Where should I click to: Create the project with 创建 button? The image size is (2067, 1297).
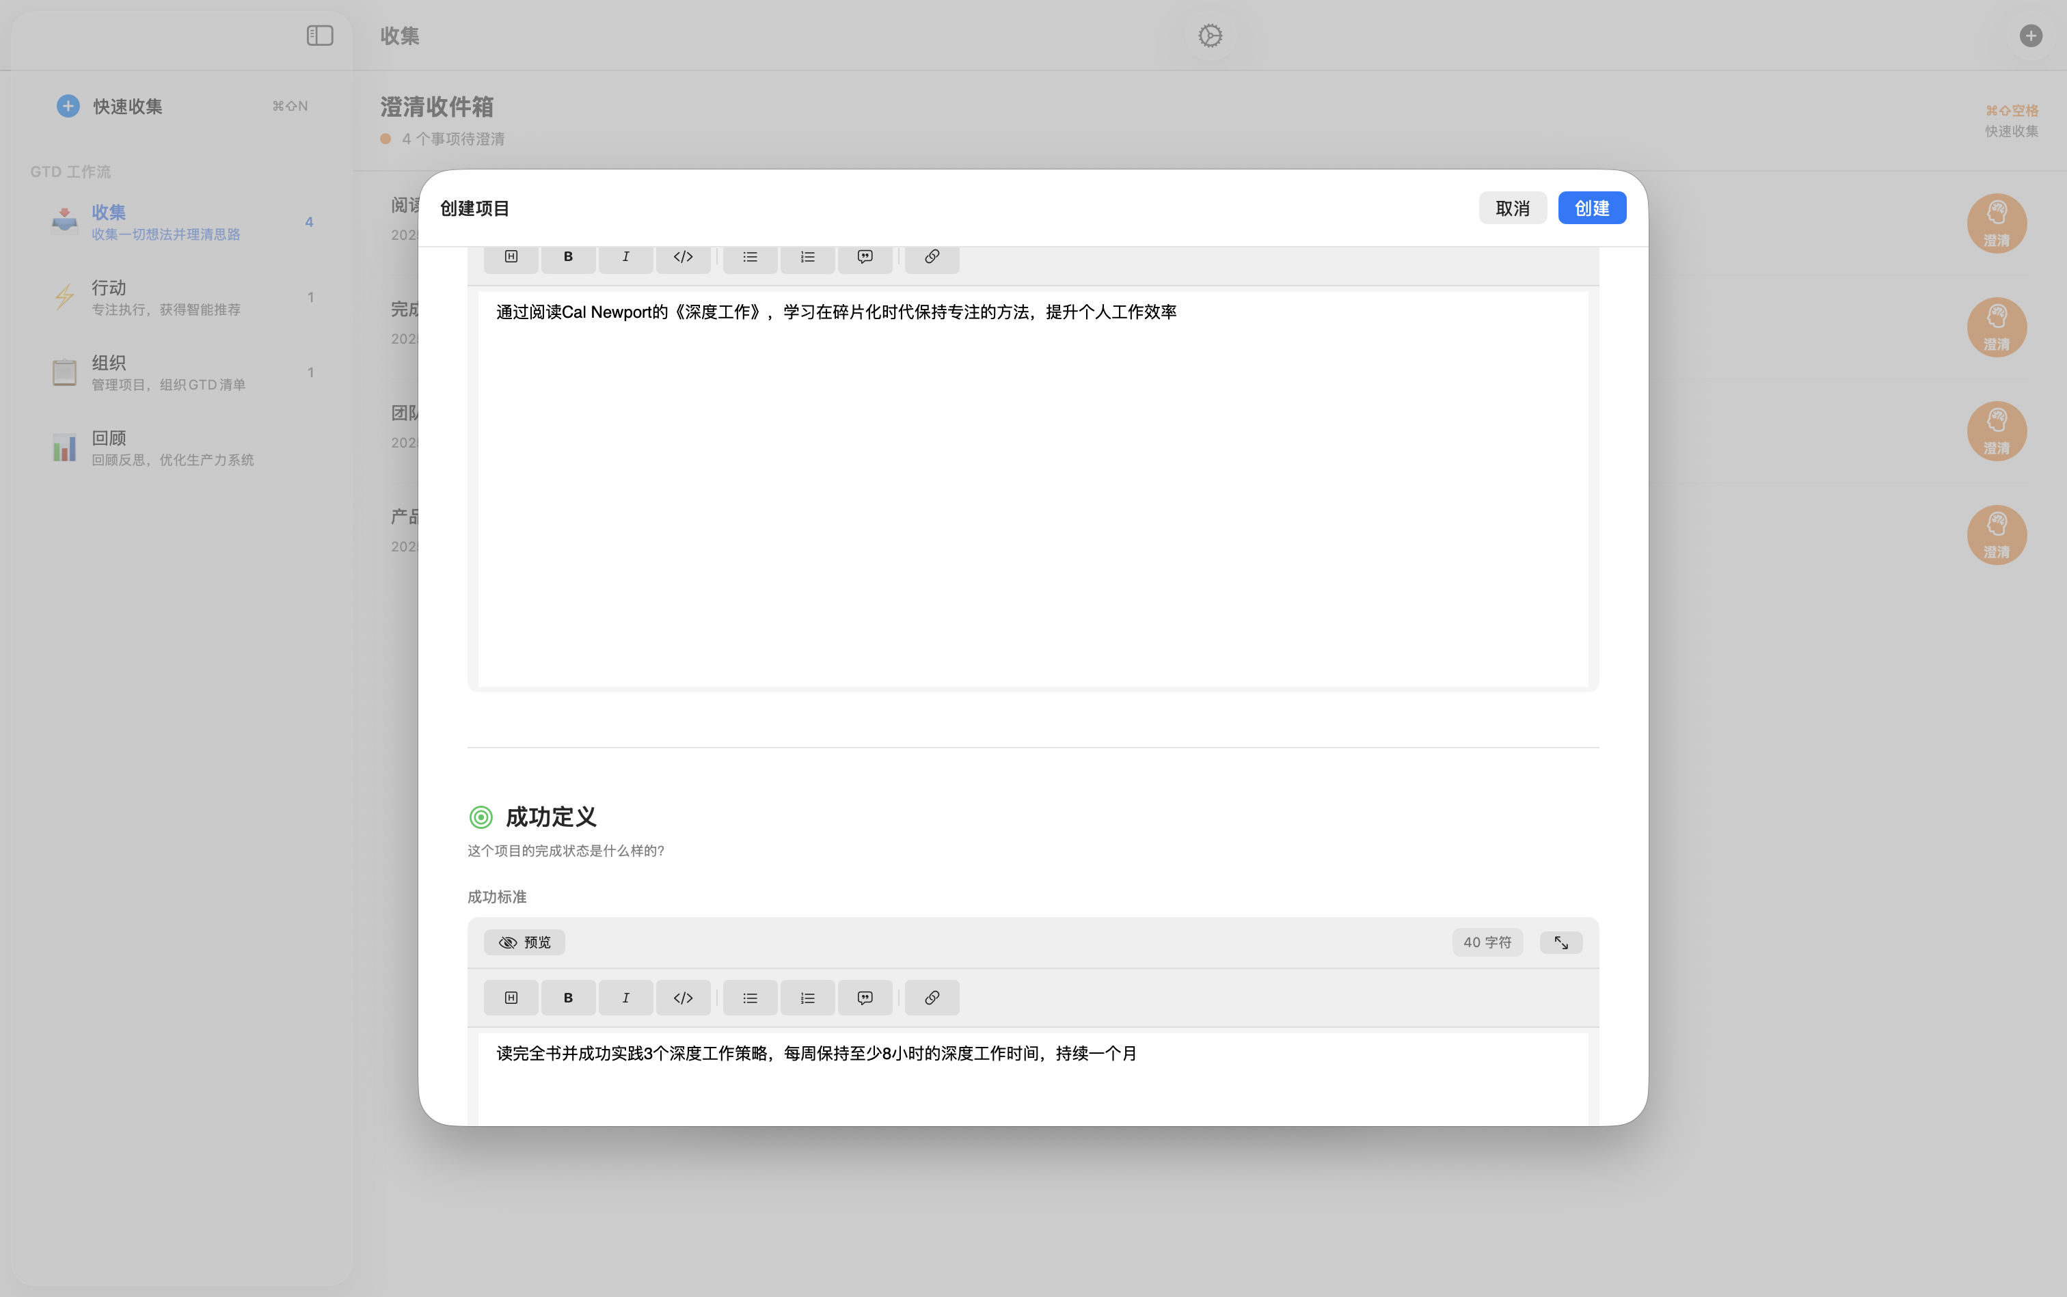1593,208
